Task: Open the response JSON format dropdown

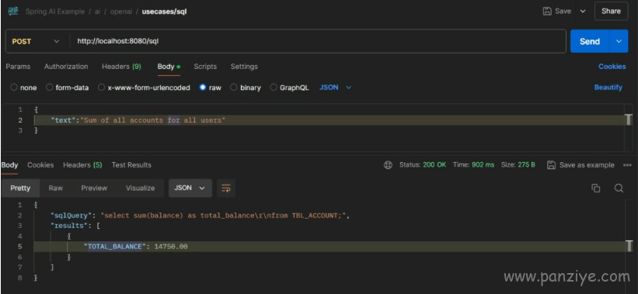Action: click(190, 188)
